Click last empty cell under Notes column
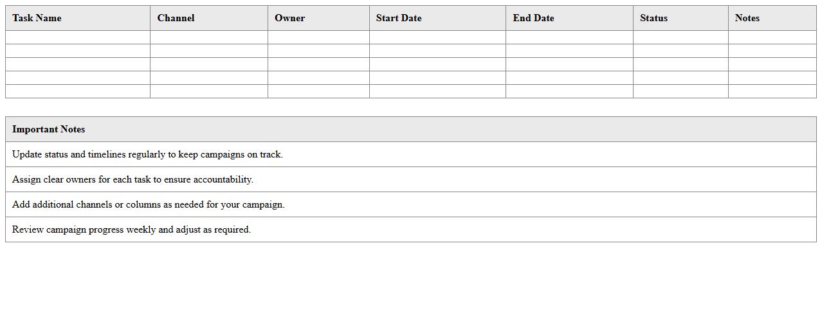The width and height of the screenshot is (822, 322). click(772, 91)
